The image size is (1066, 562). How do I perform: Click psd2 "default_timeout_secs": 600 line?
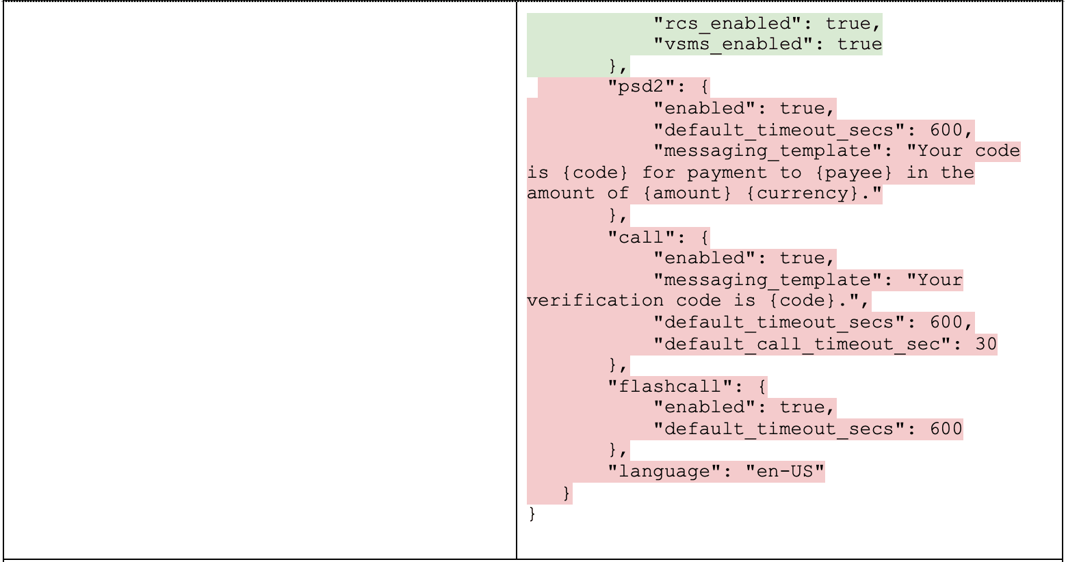pos(813,131)
